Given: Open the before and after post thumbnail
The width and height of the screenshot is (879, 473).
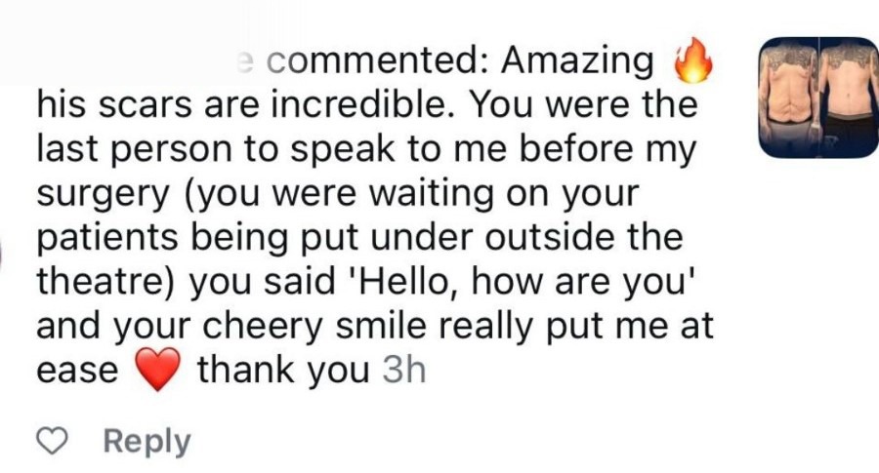Looking at the screenshot, I should click(x=818, y=98).
